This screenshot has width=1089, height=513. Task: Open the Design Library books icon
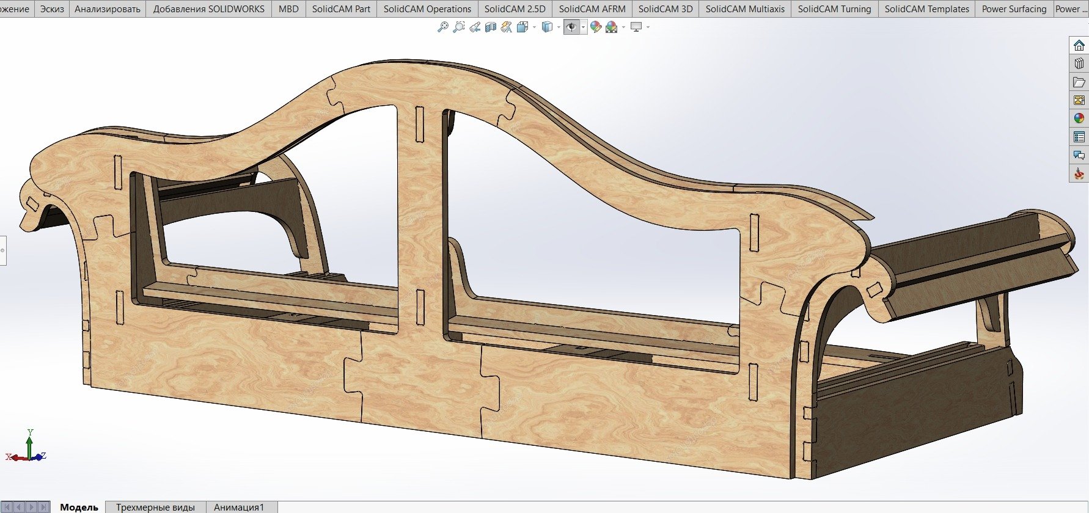coord(1079,64)
